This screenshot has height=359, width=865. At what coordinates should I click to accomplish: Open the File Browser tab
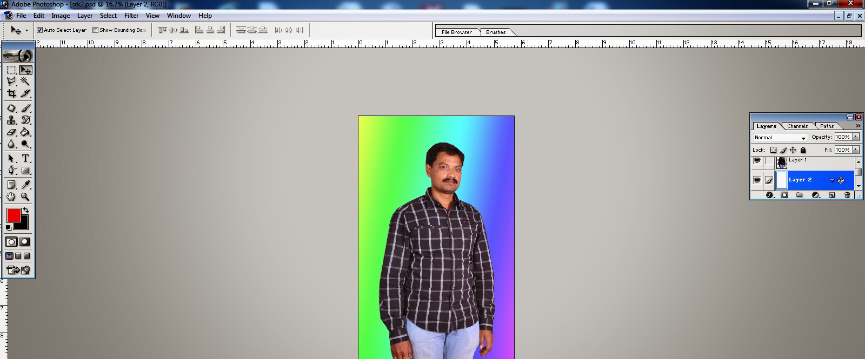point(457,32)
